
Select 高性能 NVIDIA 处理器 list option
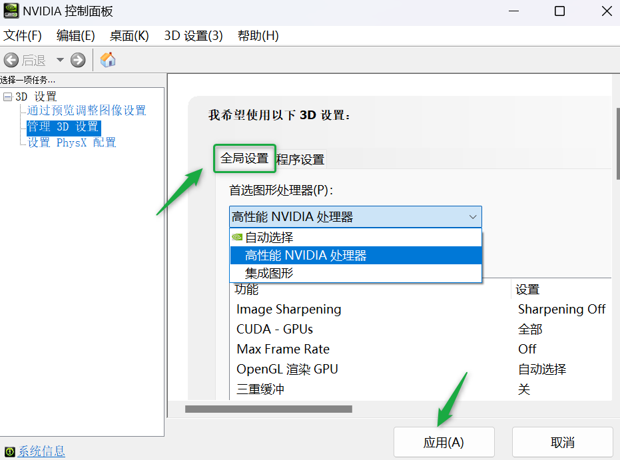pyautogui.click(x=306, y=256)
